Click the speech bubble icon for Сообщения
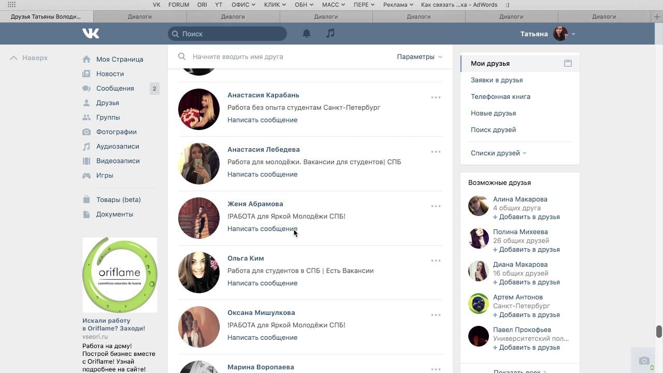Image resolution: width=663 pixels, height=373 pixels. pos(87,88)
